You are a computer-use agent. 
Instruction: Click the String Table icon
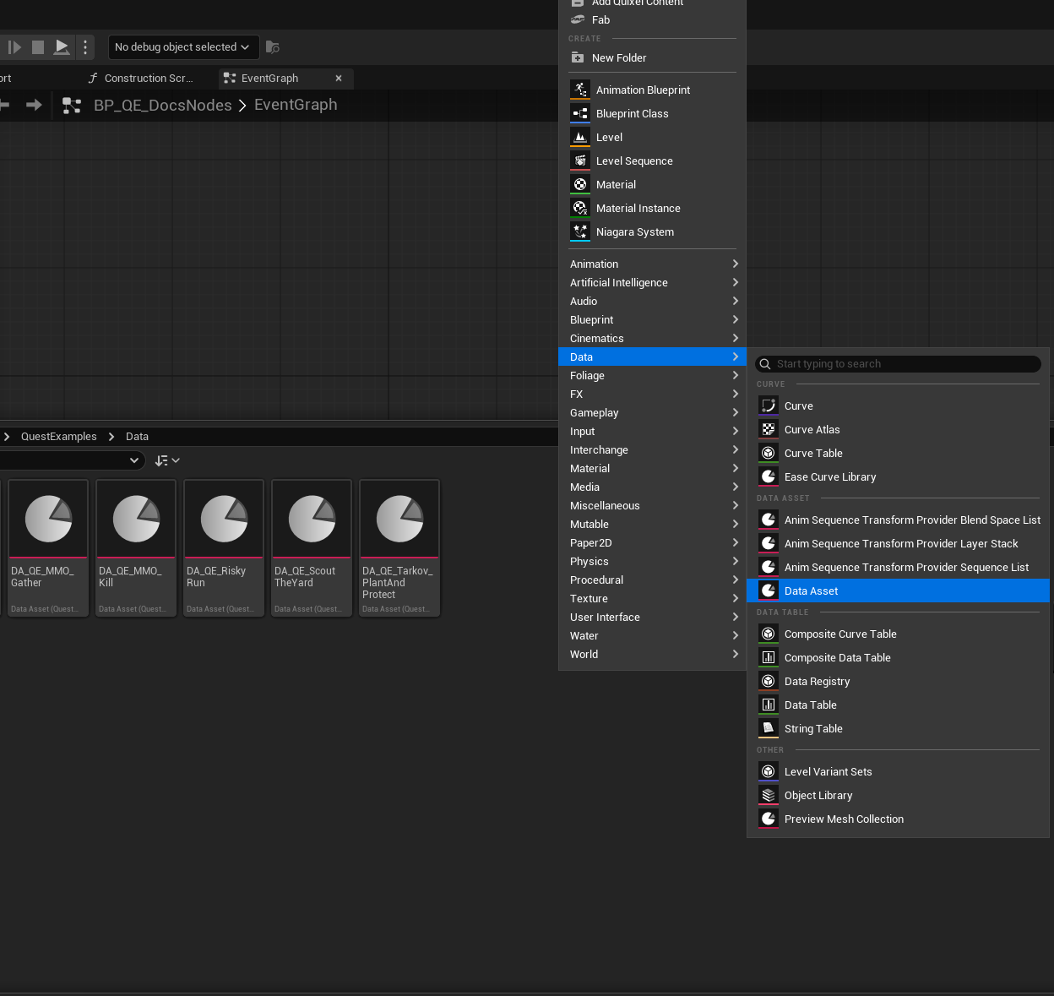pos(769,728)
